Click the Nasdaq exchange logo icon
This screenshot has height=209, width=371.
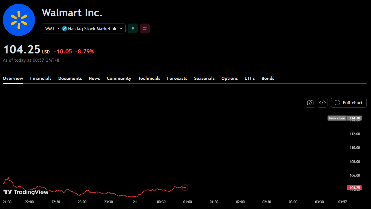[64, 29]
